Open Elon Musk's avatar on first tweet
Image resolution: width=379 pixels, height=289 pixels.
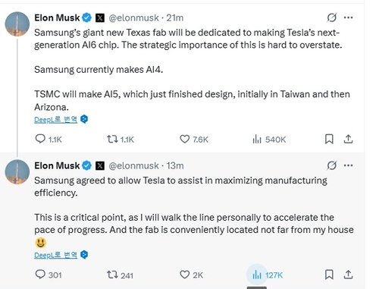pyautogui.click(x=17, y=24)
